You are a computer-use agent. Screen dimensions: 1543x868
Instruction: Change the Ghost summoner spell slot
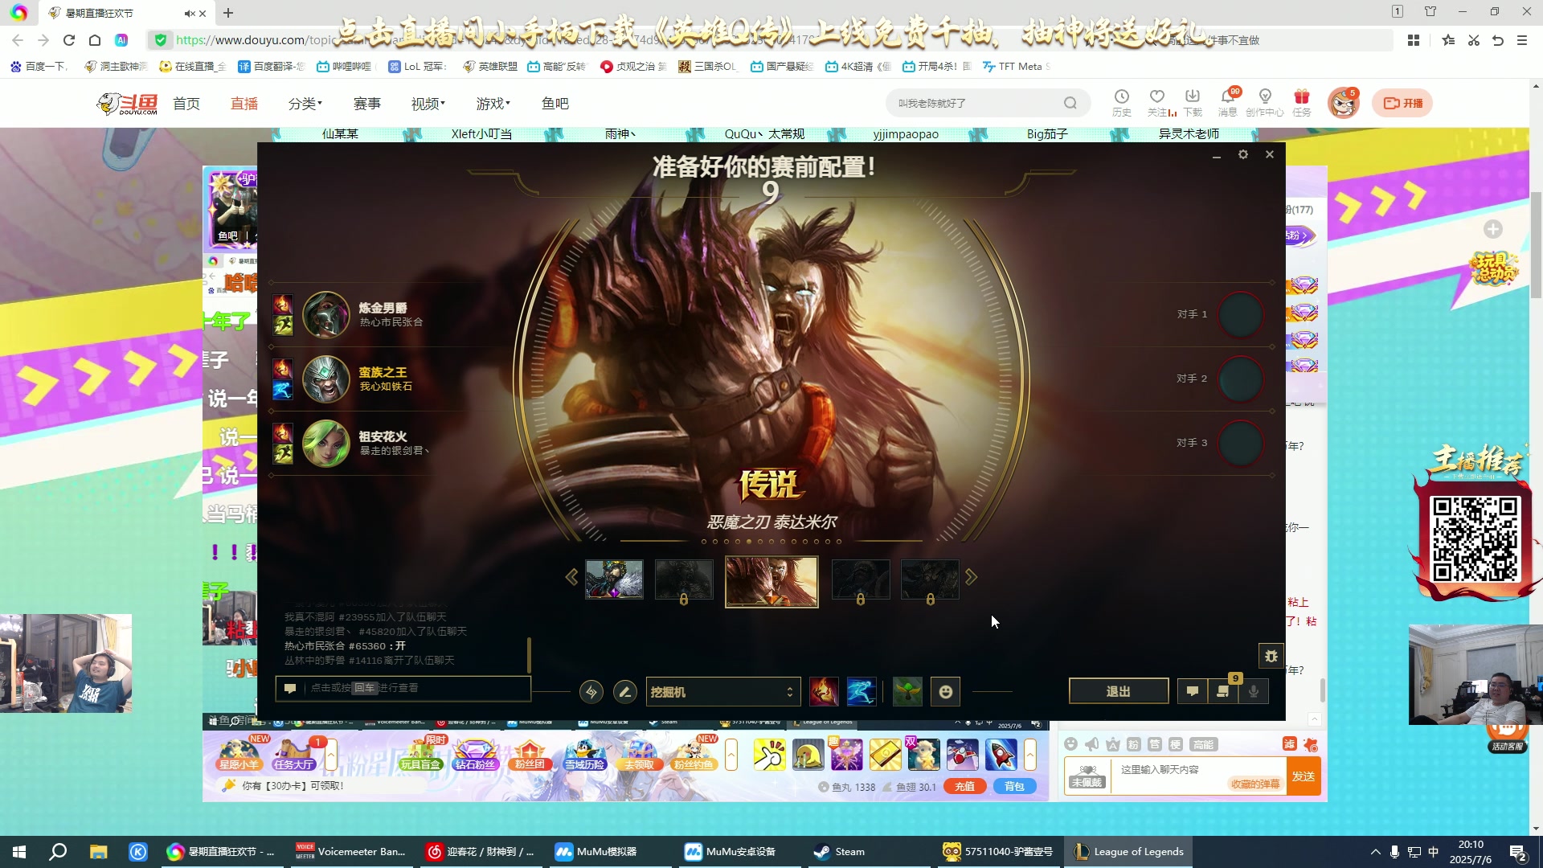(862, 692)
